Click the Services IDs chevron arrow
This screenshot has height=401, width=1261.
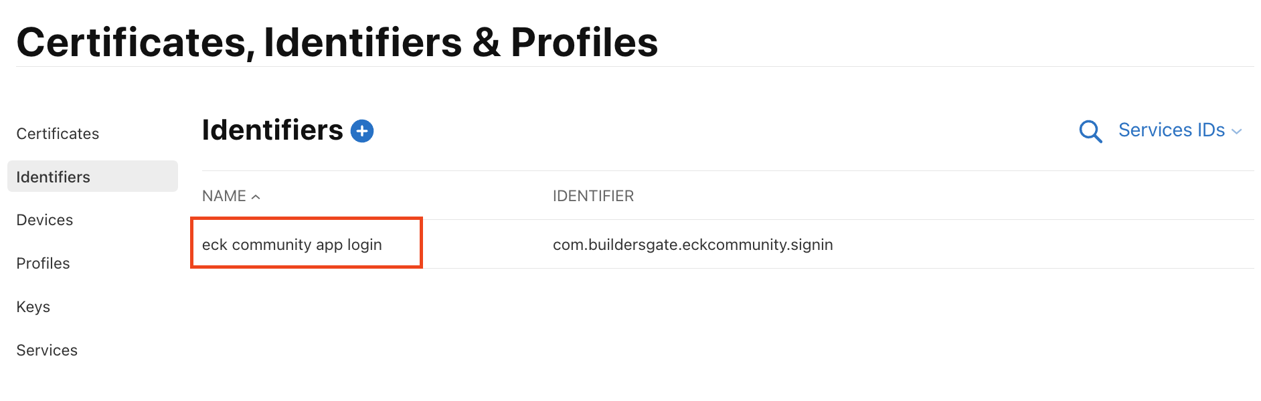point(1237,131)
